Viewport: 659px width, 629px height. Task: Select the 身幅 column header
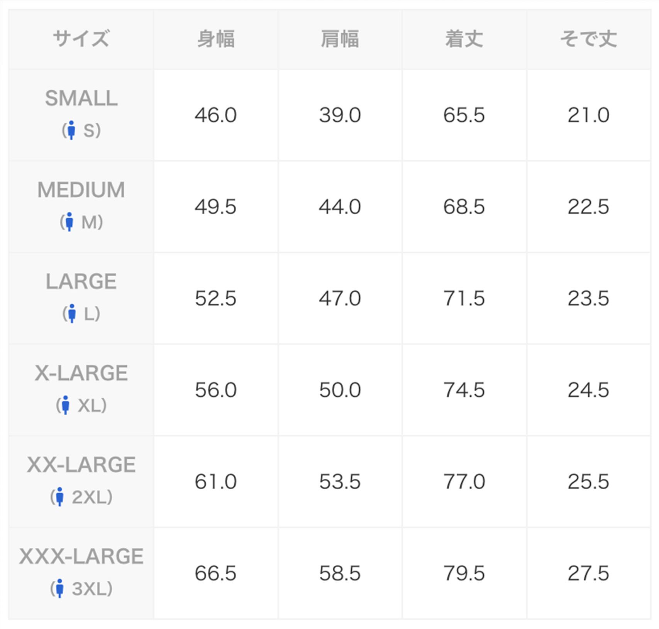click(216, 39)
